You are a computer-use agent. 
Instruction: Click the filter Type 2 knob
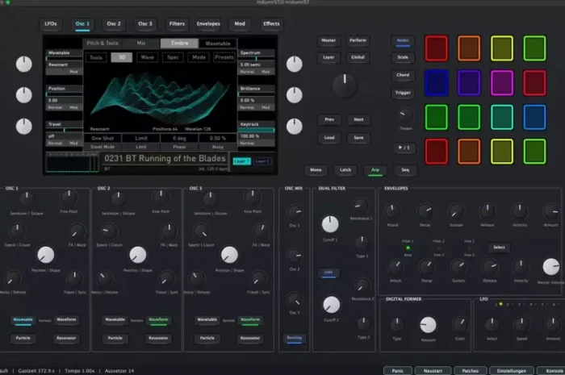coord(363,324)
